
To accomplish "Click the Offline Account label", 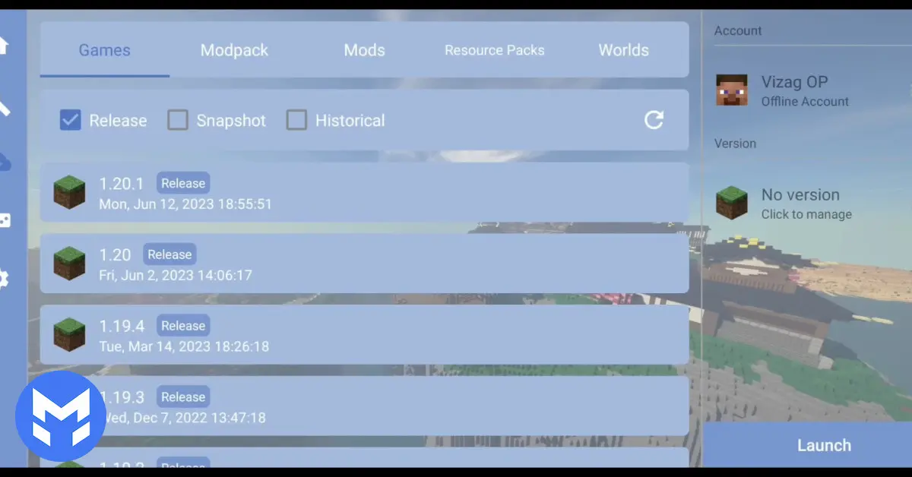I will (x=805, y=102).
